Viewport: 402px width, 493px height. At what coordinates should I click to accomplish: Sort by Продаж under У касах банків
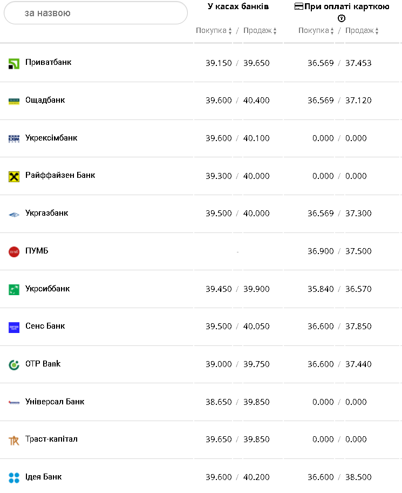coord(260,31)
